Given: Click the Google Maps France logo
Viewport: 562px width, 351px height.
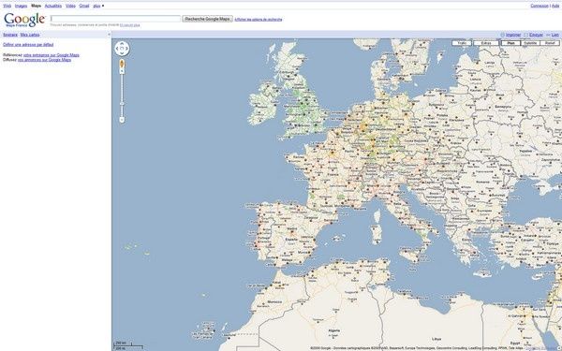Looking at the screenshot, I should [24, 20].
